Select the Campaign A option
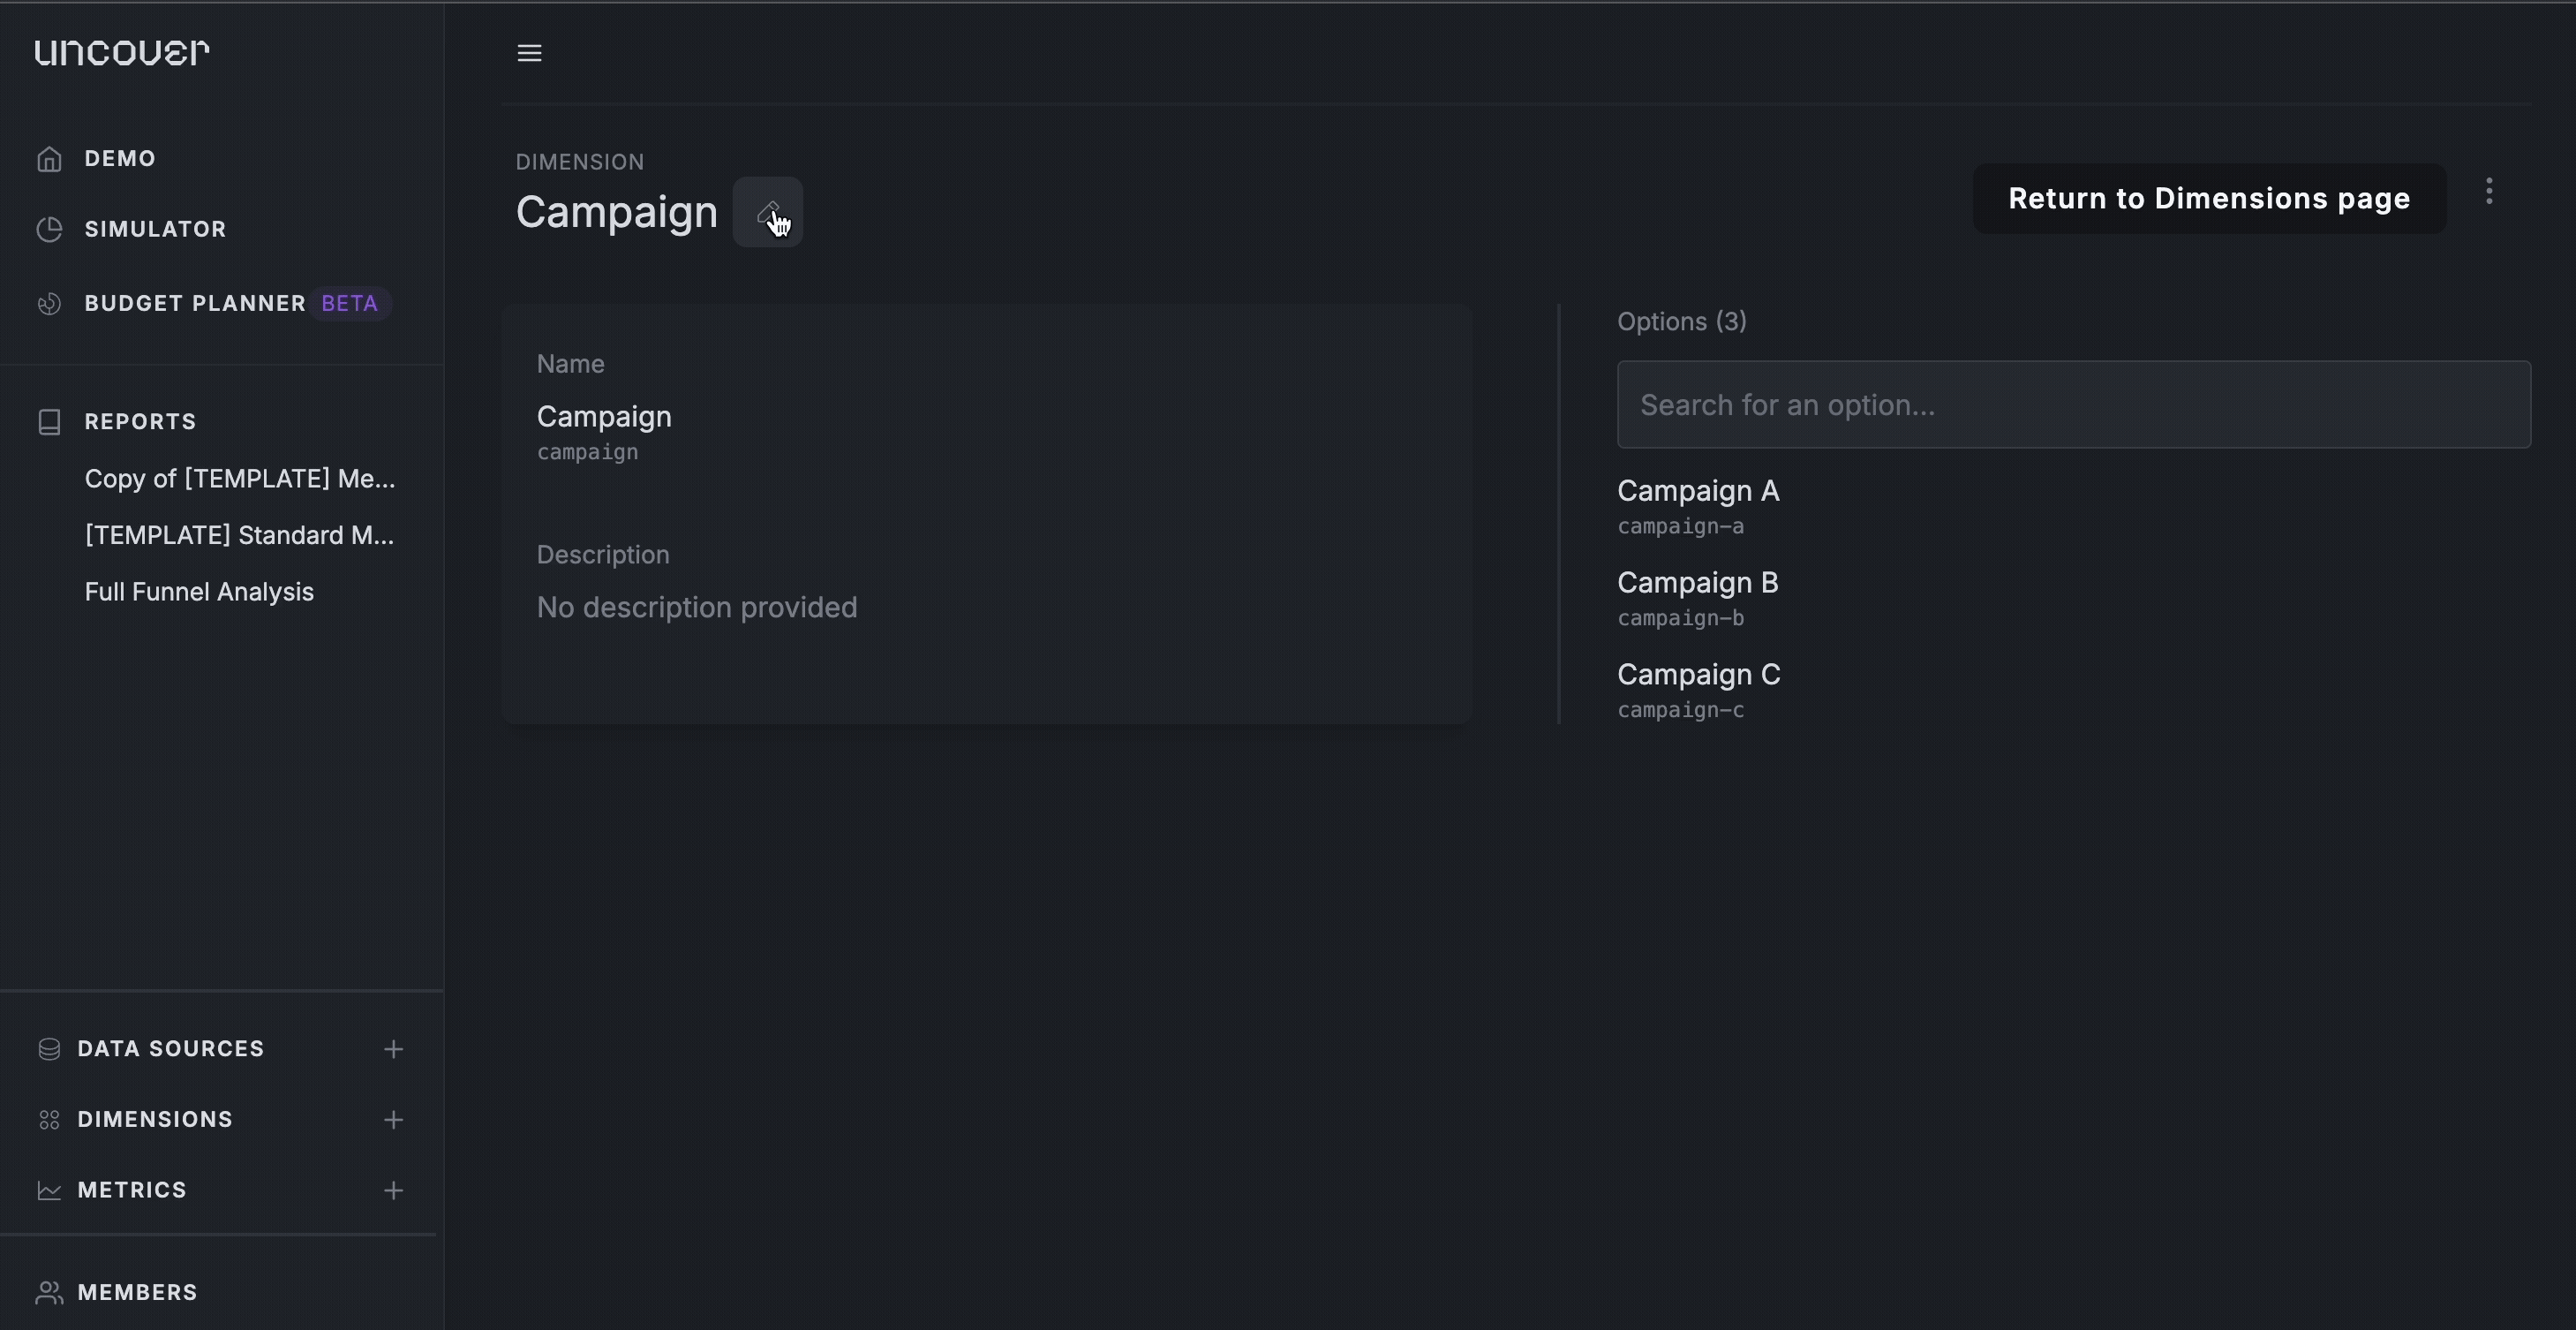The width and height of the screenshot is (2576, 1330). [x=1698, y=506]
